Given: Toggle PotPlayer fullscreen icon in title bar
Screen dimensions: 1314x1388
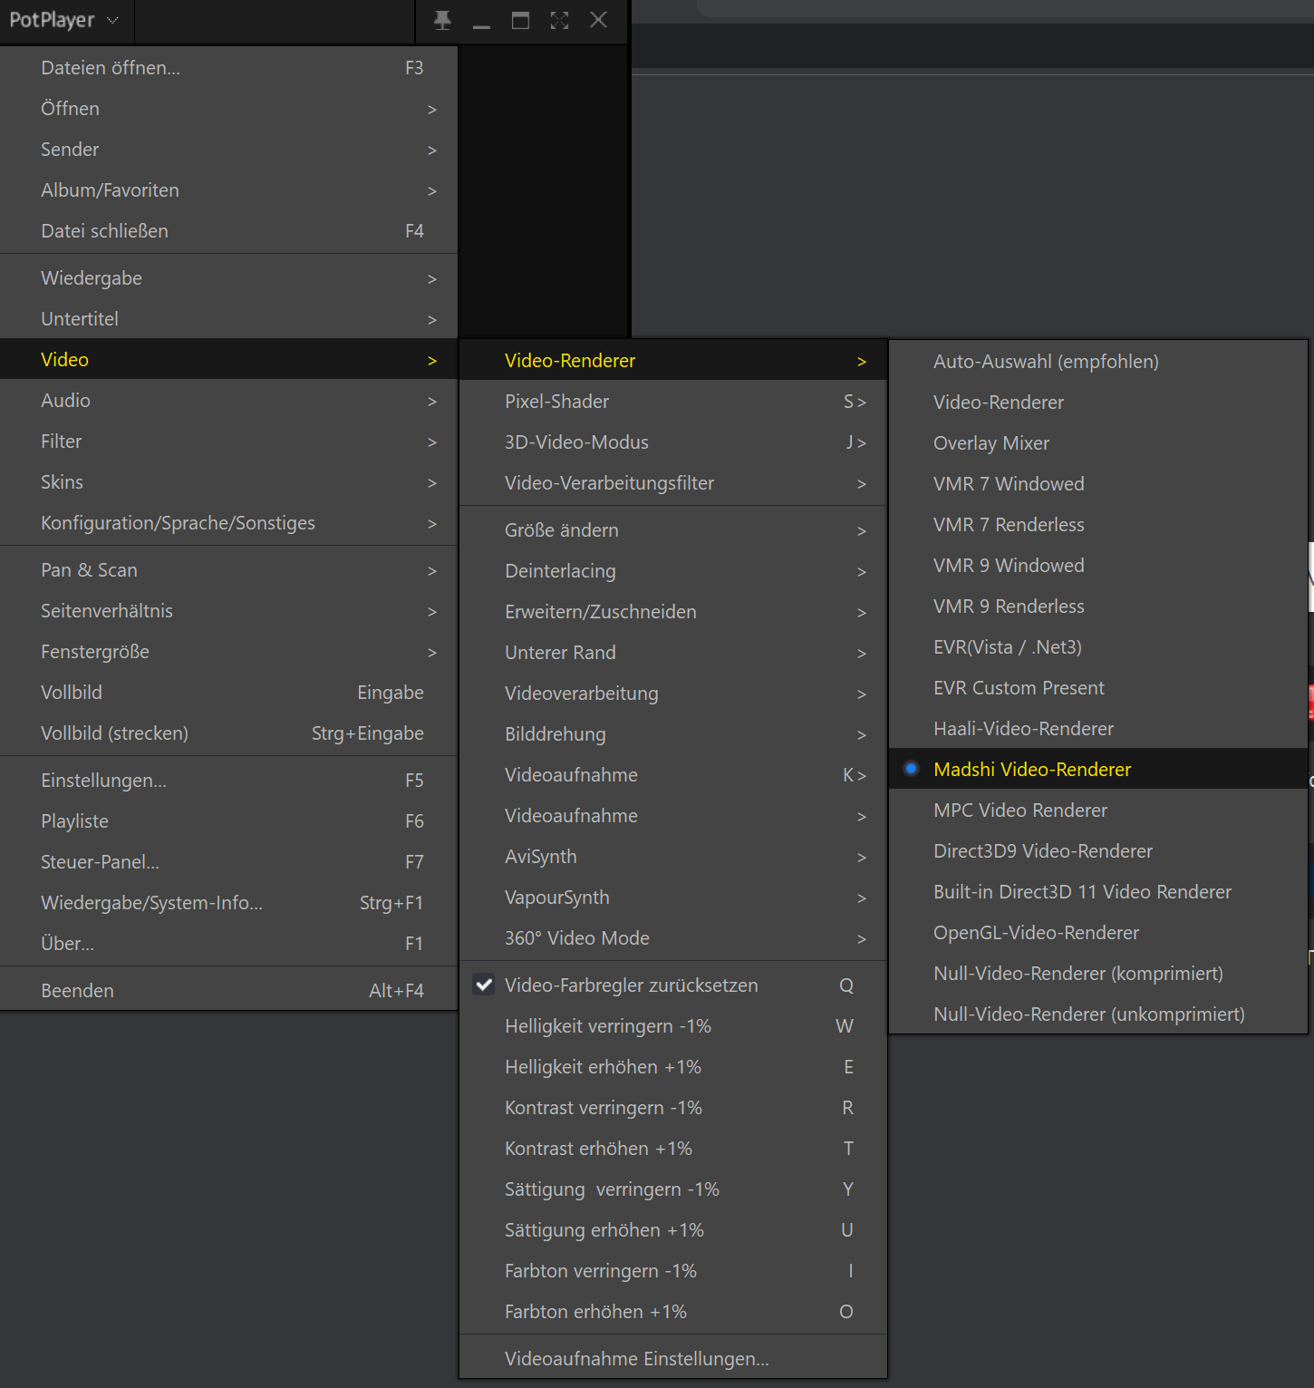Looking at the screenshot, I should (559, 20).
